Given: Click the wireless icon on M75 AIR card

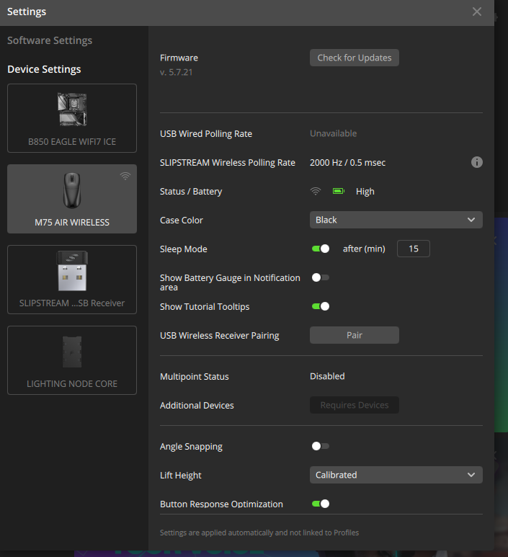Looking at the screenshot, I should 125,176.
